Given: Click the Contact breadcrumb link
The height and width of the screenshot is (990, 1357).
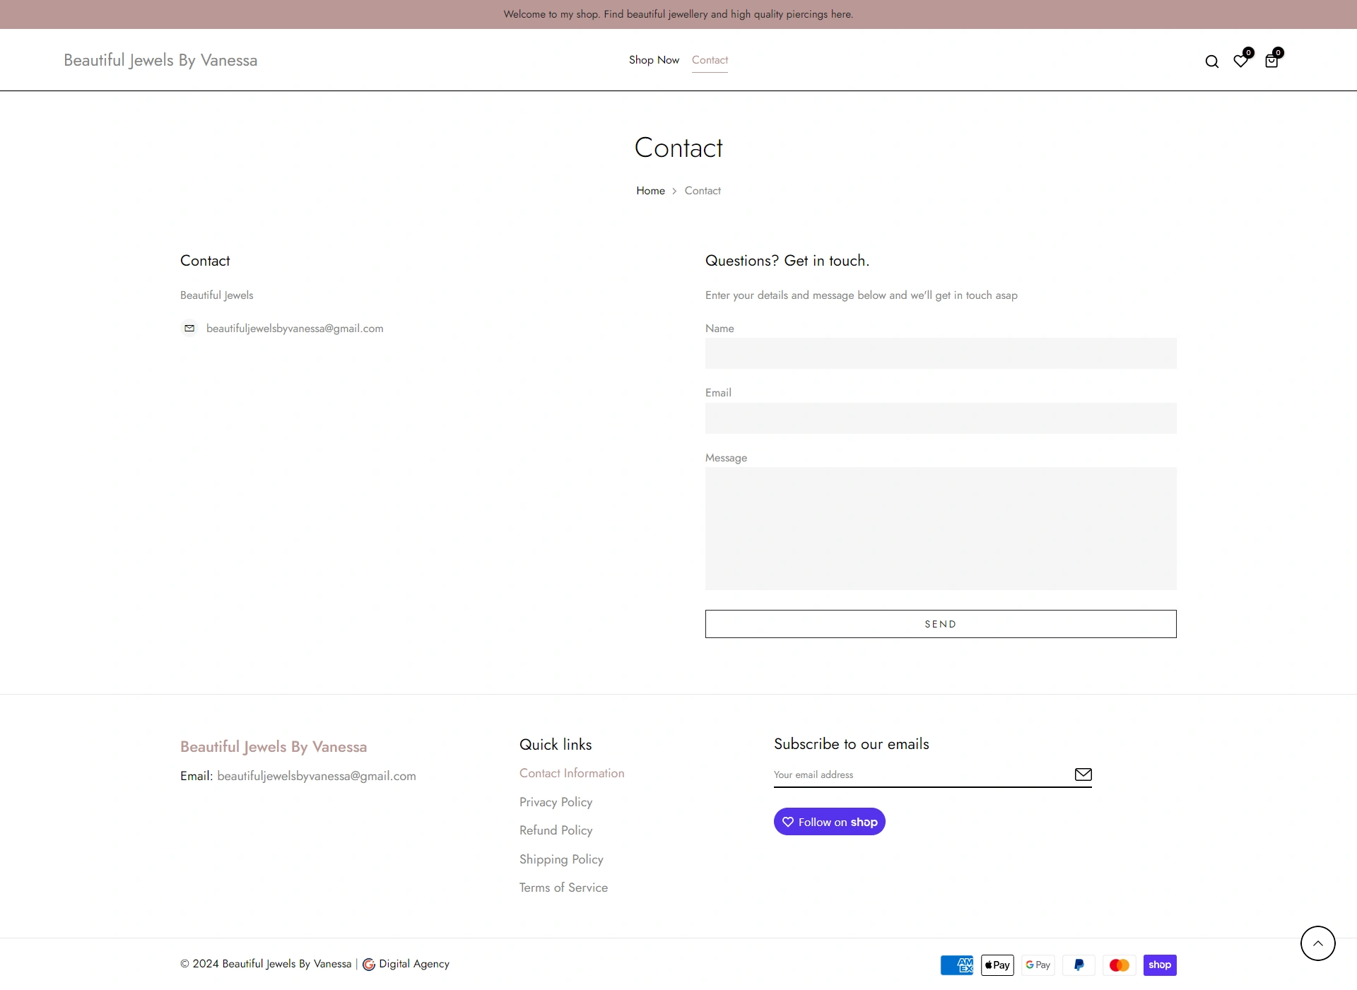Looking at the screenshot, I should coord(703,191).
